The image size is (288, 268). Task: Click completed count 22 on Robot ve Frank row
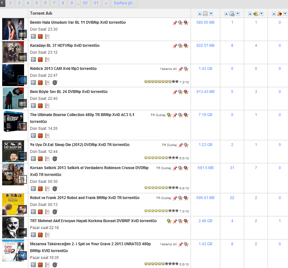pyautogui.click(x=232, y=198)
